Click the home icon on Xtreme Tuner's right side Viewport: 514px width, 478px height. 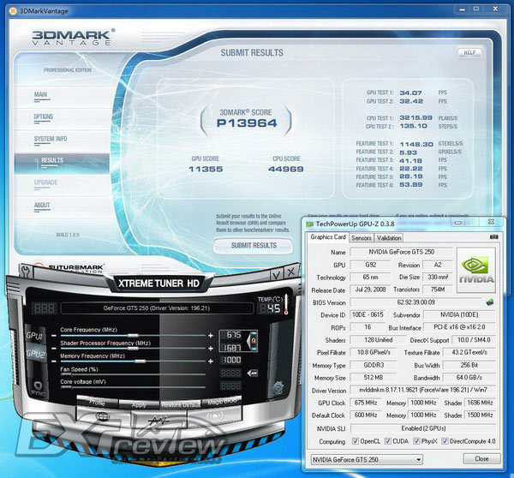(278, 388)
